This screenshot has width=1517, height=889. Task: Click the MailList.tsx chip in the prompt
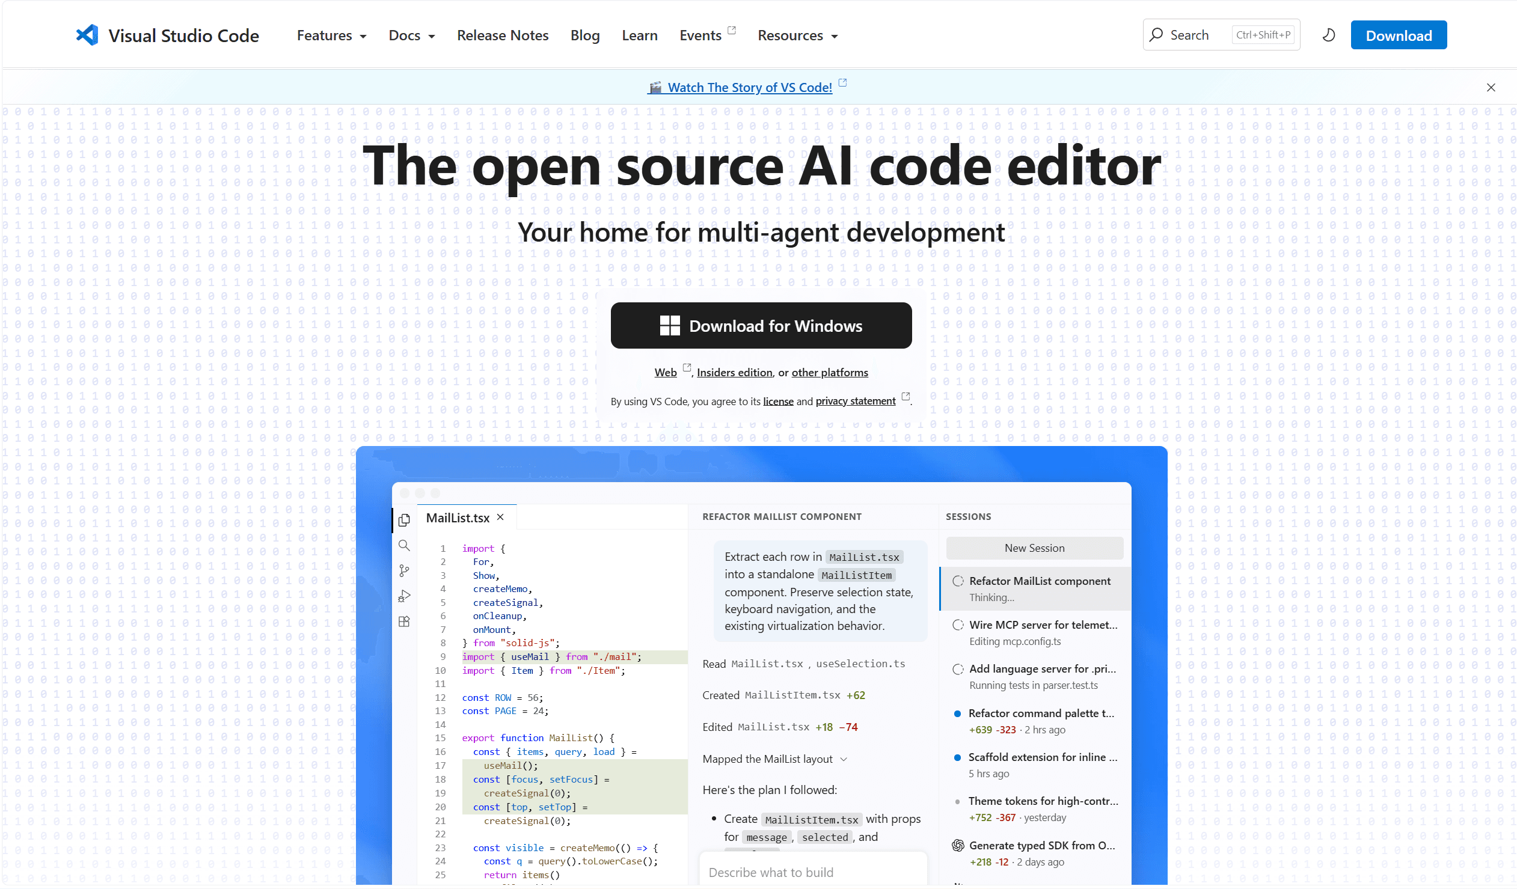pyautogui.click(x=864, y=557)
